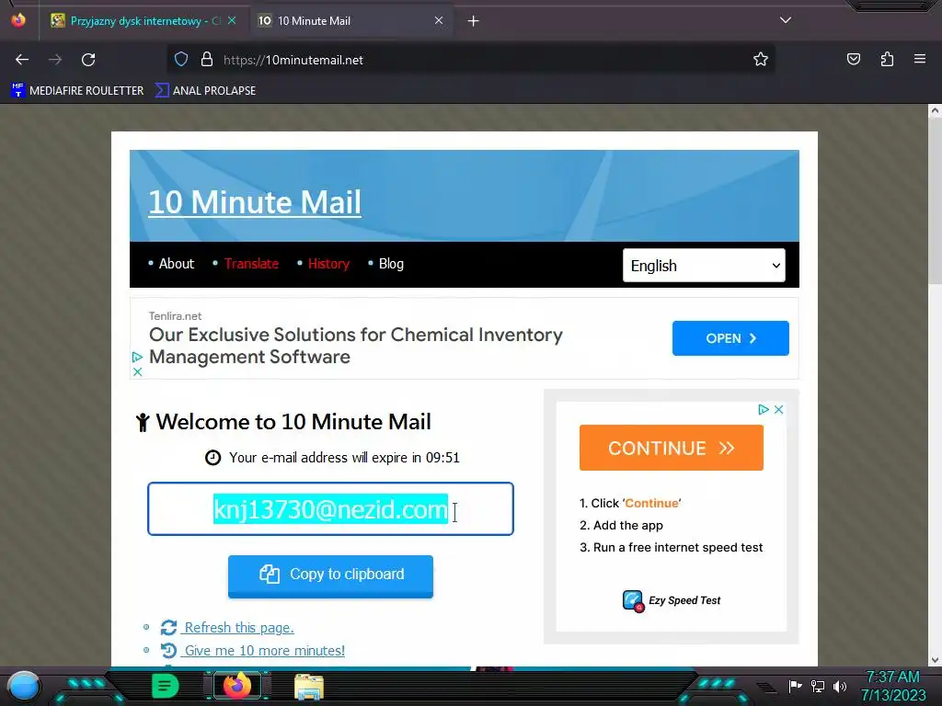Click the scrollbar down arrow
Image resolution: width=942 pixels, height=706 pixels.
pyautogui.click(x=935, y=660)
